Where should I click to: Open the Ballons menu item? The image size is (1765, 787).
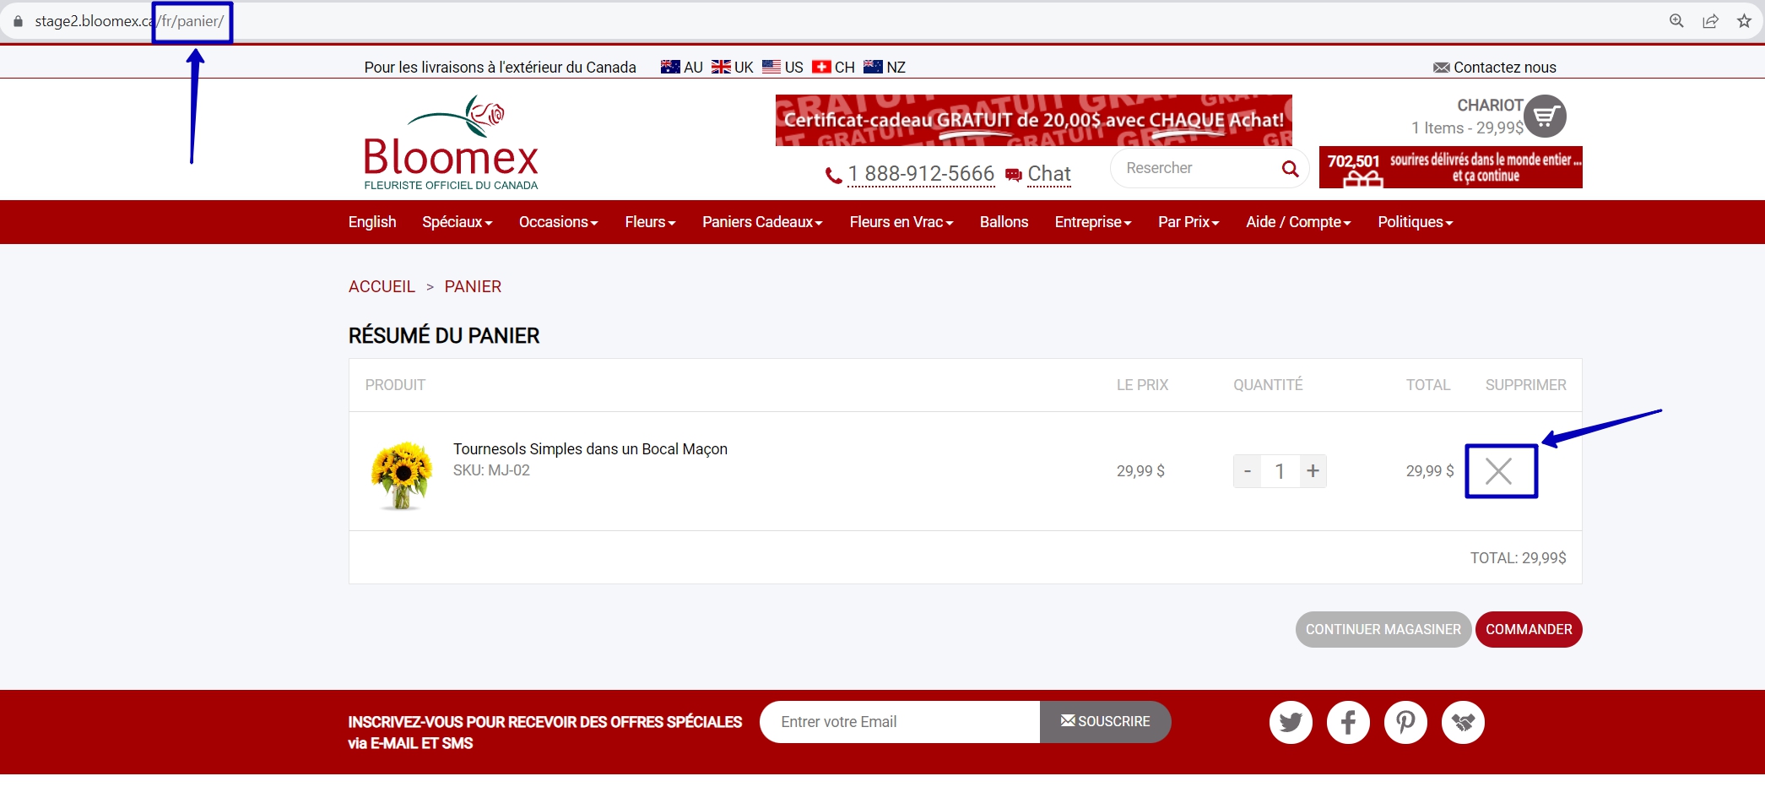(1004, 222)
